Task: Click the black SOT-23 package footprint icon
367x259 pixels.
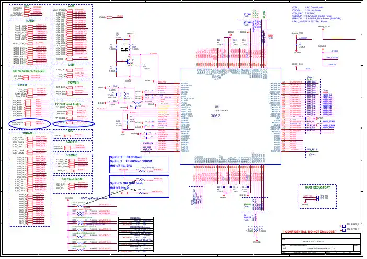Action: [124, 47]
